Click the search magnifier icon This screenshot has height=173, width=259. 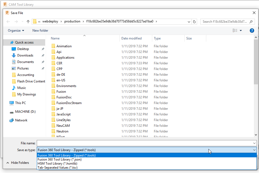click(251, 22)
